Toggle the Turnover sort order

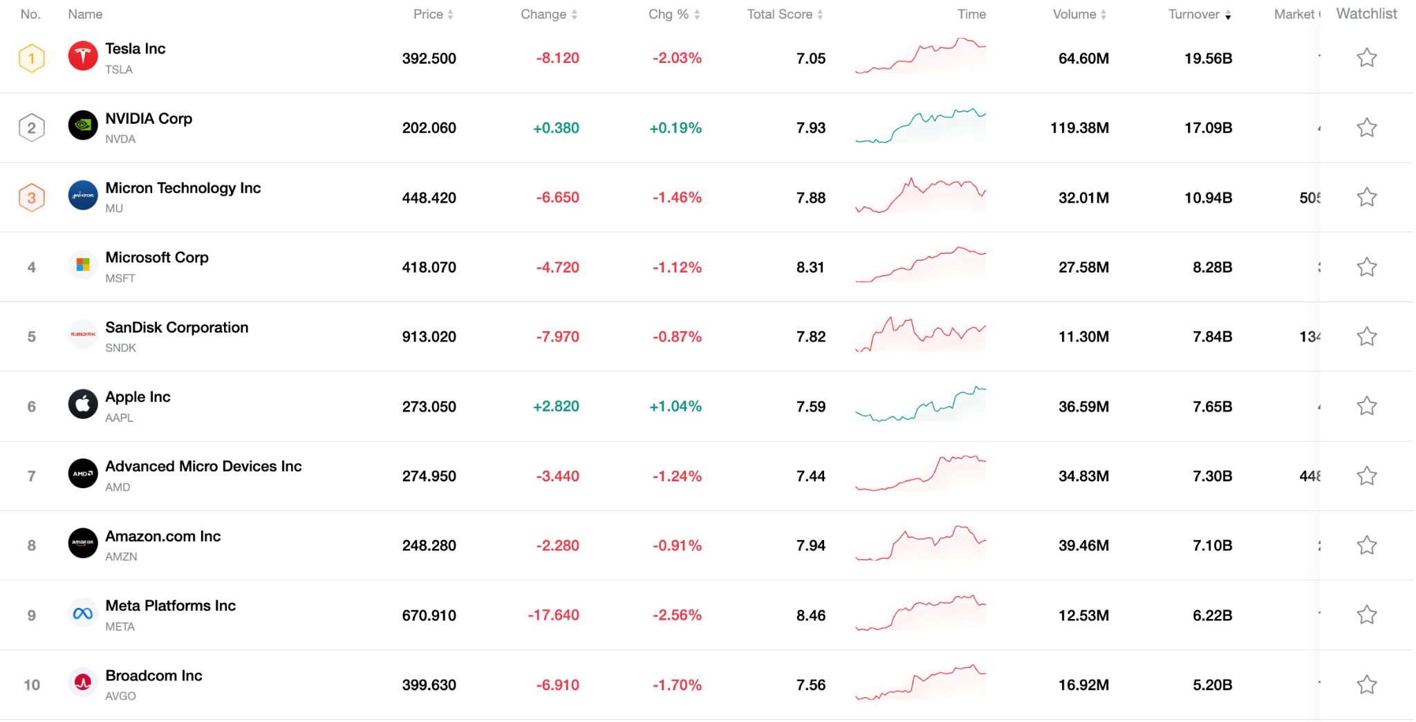[x=1229, y=14]
